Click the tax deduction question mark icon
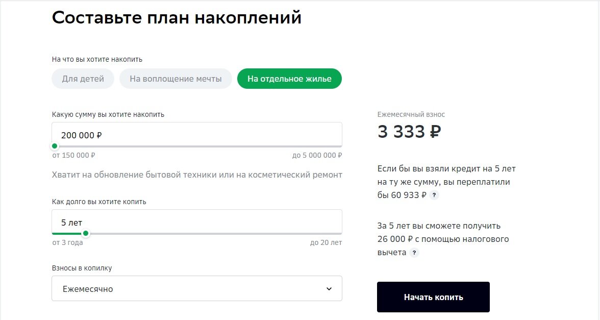This screenshot has width=600, height=320. [x=414, y=252]
